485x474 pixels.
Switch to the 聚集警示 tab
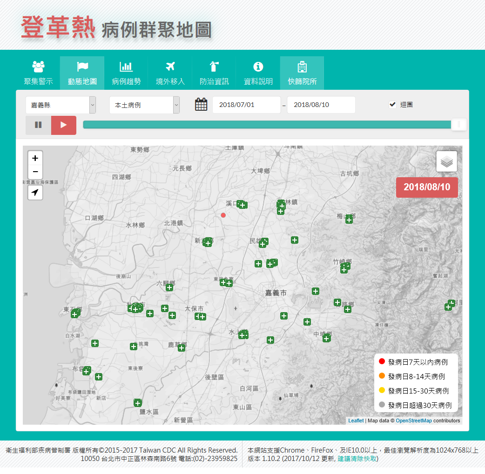[x=38, y=73]
